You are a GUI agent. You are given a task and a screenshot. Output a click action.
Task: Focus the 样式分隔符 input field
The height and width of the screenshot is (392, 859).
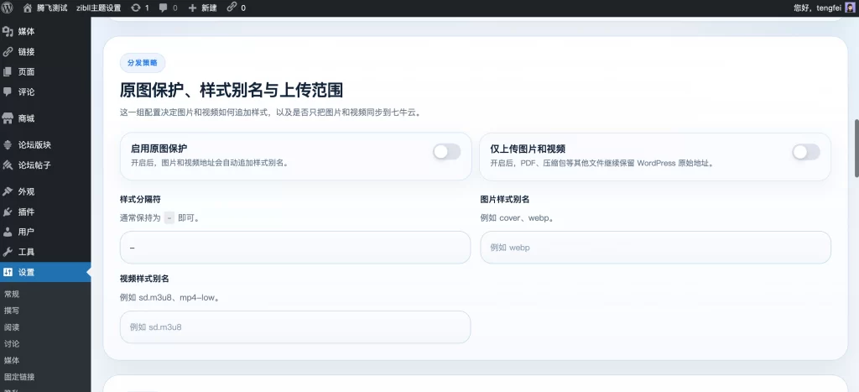pyautogui.click(x=295, y=248)
